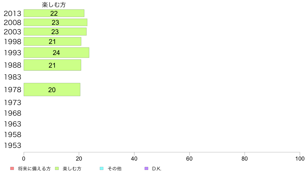Click the 1968 year label
Screen dimensions: 307x190
pyautogui.click(x=12, y=113)
